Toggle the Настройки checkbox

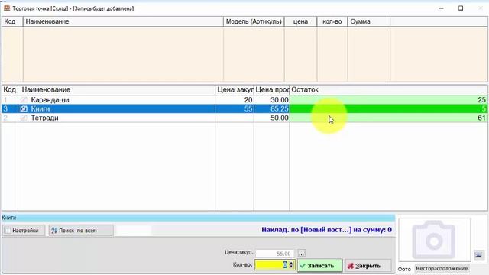coord(7,231)
